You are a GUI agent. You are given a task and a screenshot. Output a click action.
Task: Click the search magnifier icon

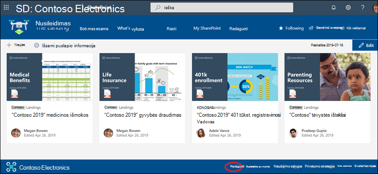(158, 8)
